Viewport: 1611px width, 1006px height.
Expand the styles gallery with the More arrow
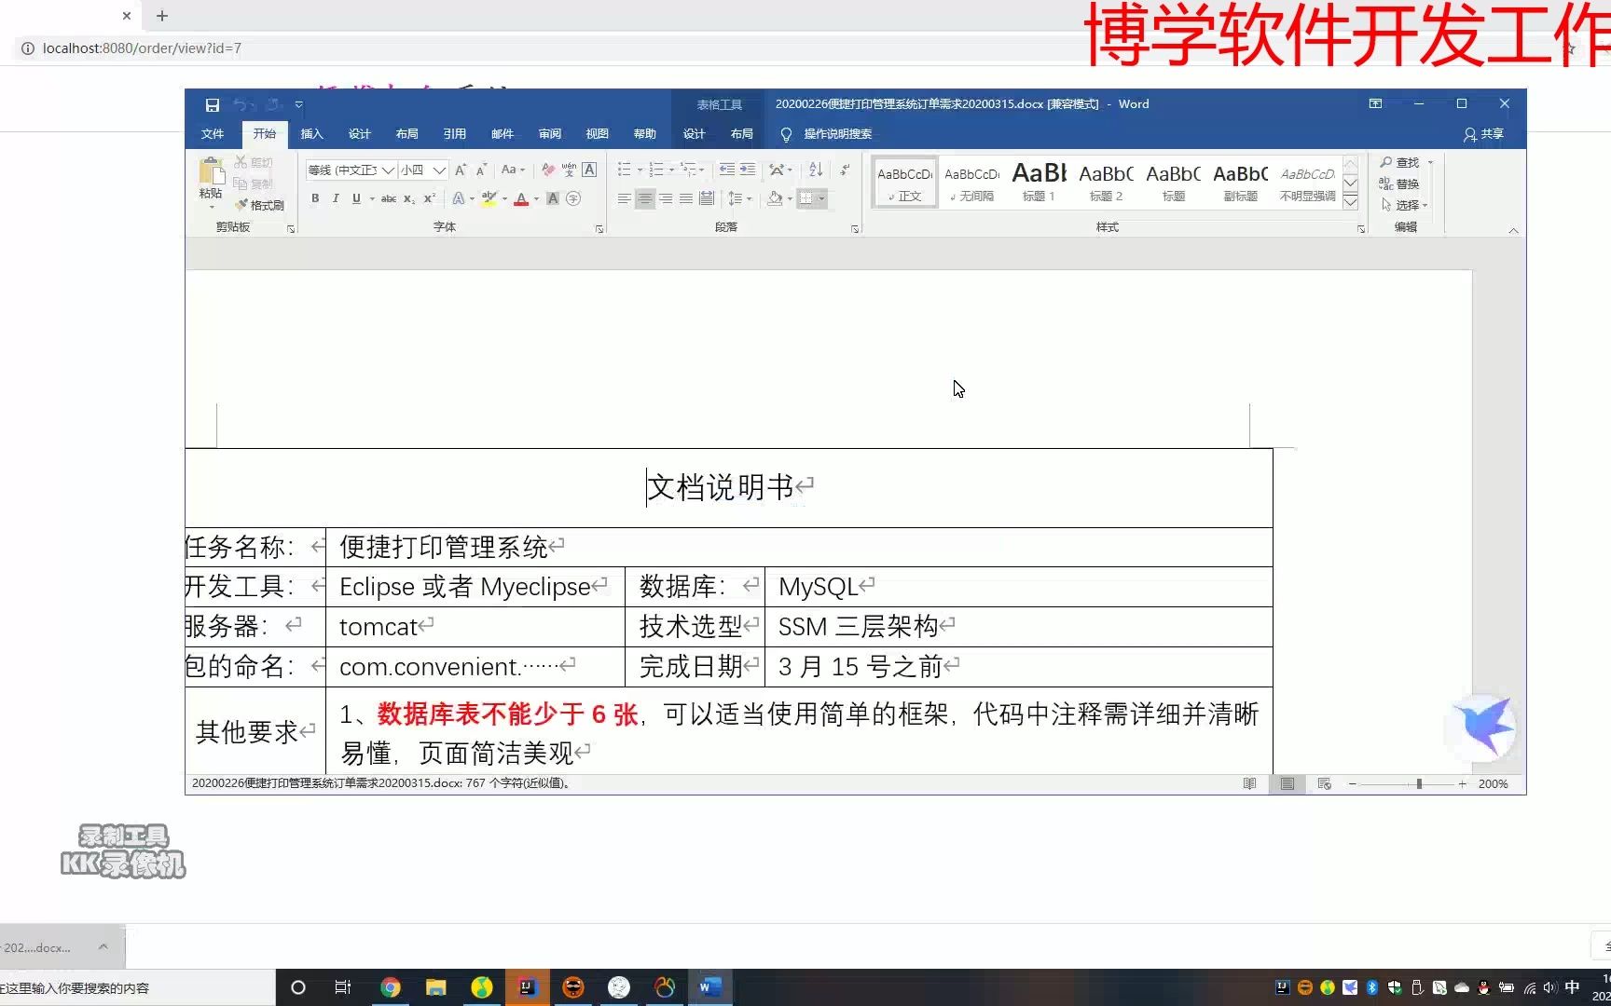pyautogui.click(x=1350, y=202)
